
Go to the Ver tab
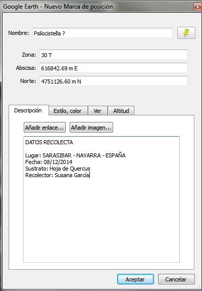[x=97, y=111]
